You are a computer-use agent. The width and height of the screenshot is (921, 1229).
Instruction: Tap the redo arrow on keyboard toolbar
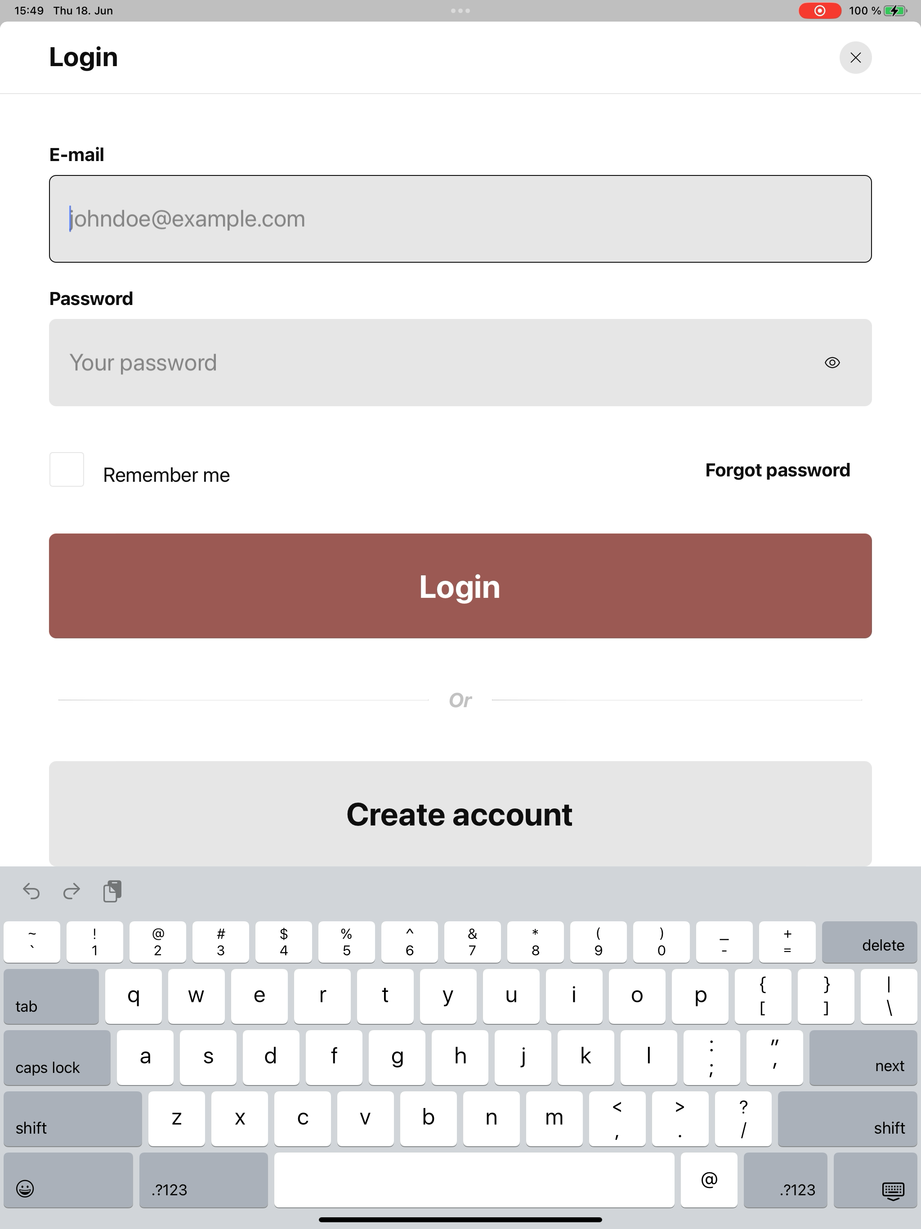tap(72, 891)
